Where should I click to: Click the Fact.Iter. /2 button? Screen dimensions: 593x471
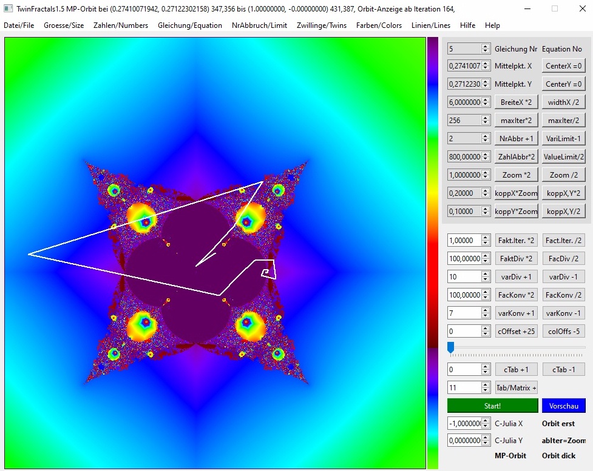pos(563,240)
